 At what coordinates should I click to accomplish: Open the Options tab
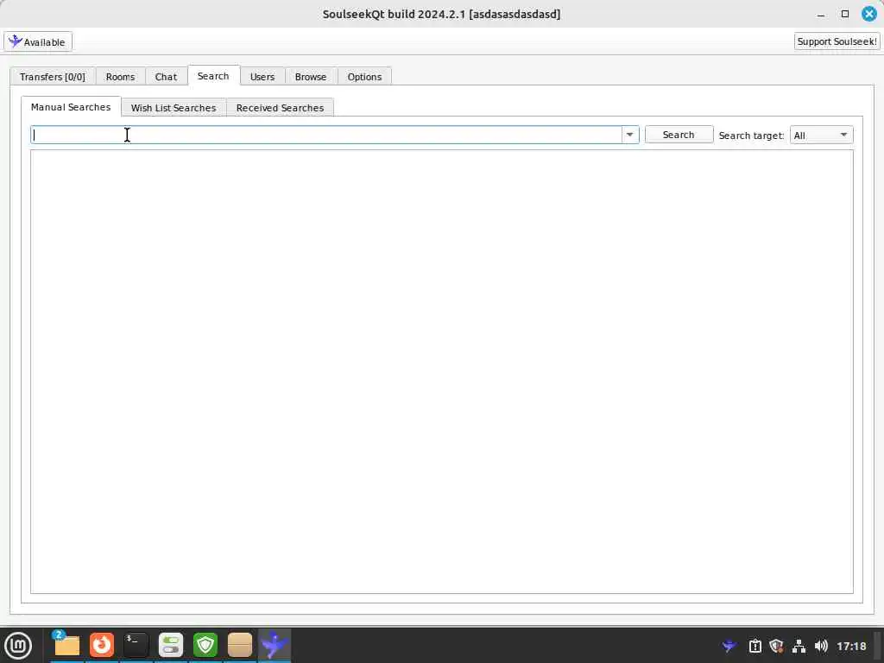364,77
